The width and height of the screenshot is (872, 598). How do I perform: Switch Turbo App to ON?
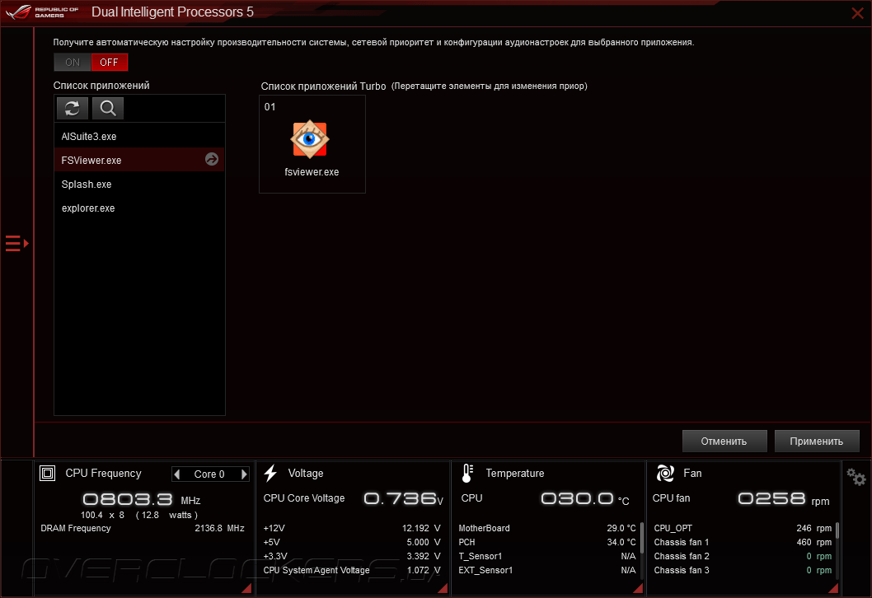(73, 63)
